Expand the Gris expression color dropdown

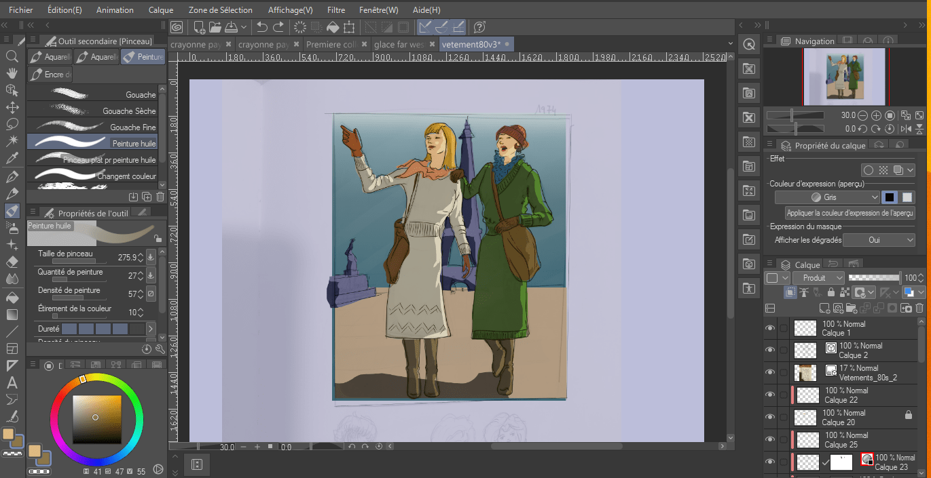coord(828,197)
